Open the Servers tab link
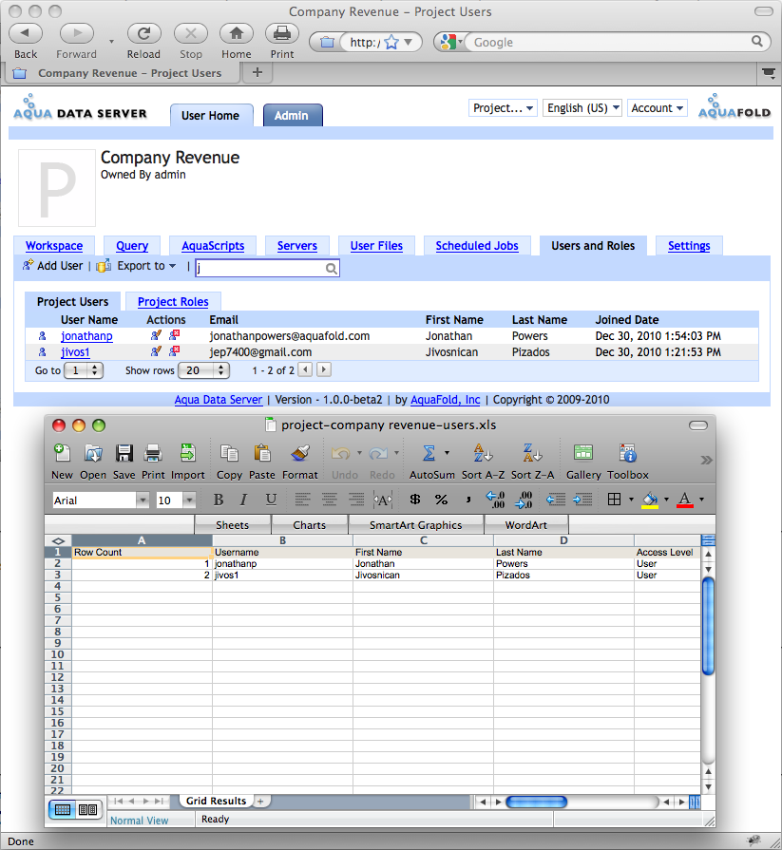The width and height of the screenshot is (782, 850). (x=297, y=246)
